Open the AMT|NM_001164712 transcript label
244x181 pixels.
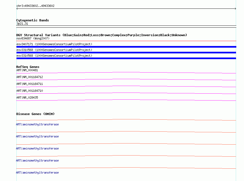point(30,77)
